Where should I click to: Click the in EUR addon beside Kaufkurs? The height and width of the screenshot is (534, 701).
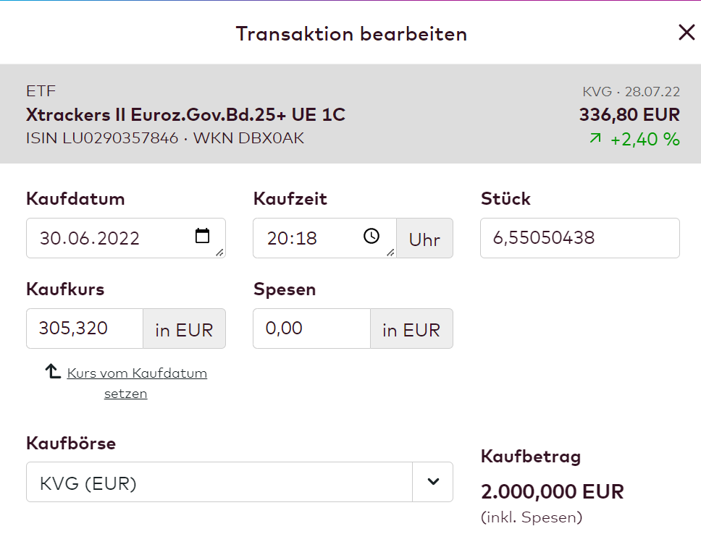pos(184,330)
